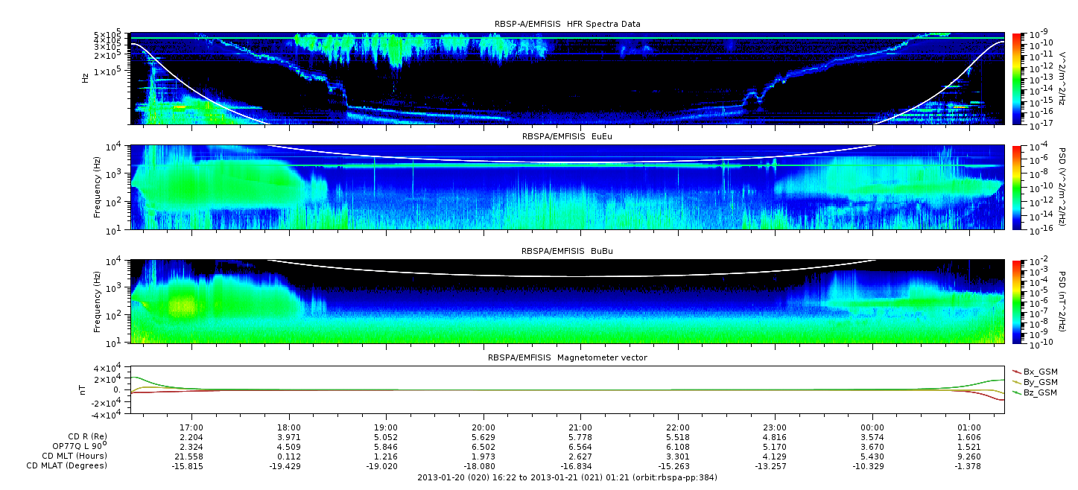The width and height of the screenshot is (1078, 490).
Task: Click the By_GSM yellow legend marker
Action: [x=1018, y=381]
